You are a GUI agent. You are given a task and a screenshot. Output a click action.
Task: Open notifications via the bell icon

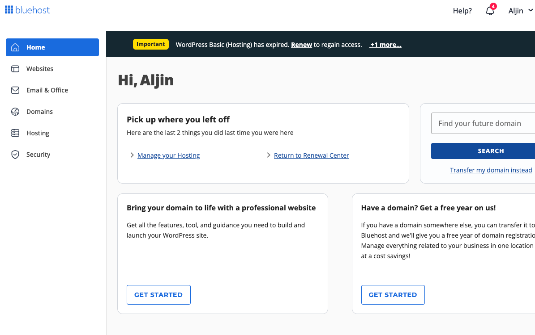click(x=489, y=11)
